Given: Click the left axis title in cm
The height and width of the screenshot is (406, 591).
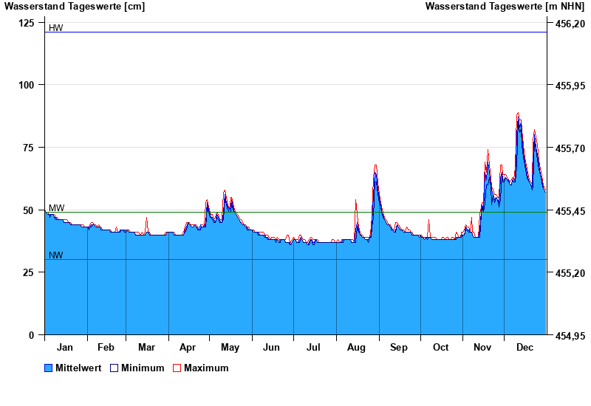Looking at the screenshot, I should (75, 7).
